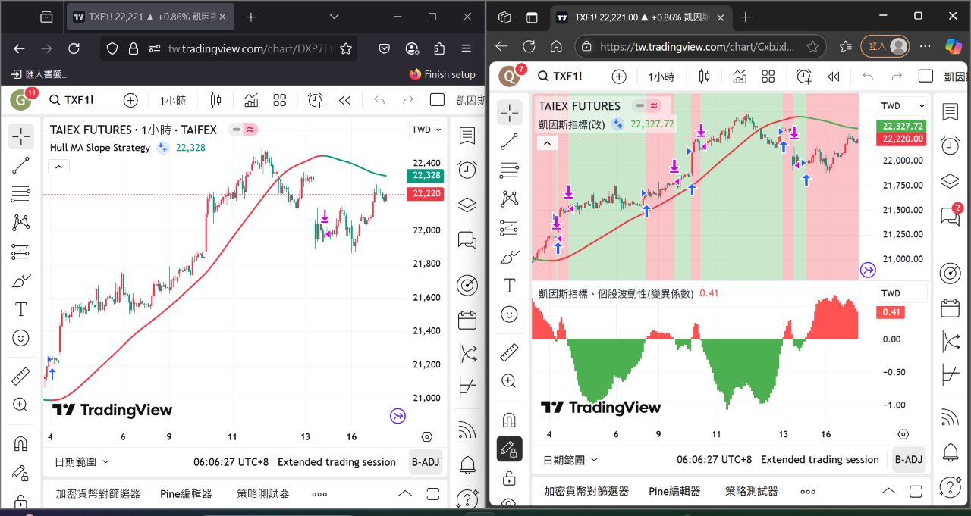The width and height of the screenshot is (971, 516).
Task: Choose the Fibonacci retracement tool in left window
Action: tap(21, 193)
